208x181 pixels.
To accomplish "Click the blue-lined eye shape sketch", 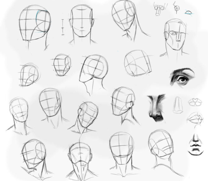I will click(189, 12).
